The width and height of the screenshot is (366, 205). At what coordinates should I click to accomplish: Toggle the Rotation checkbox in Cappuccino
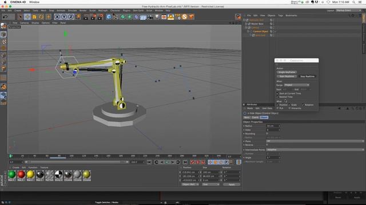tap(303, 105)
